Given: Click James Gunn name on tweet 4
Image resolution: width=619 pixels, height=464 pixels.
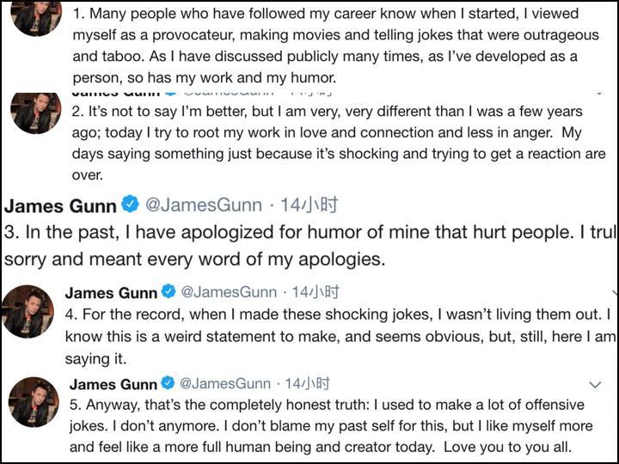Looking at the screenshot, I should click(x=113, y=292).
